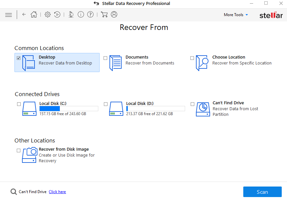Open the user account icon
Screen dimensions: 287x201
(x=114, y=14)
